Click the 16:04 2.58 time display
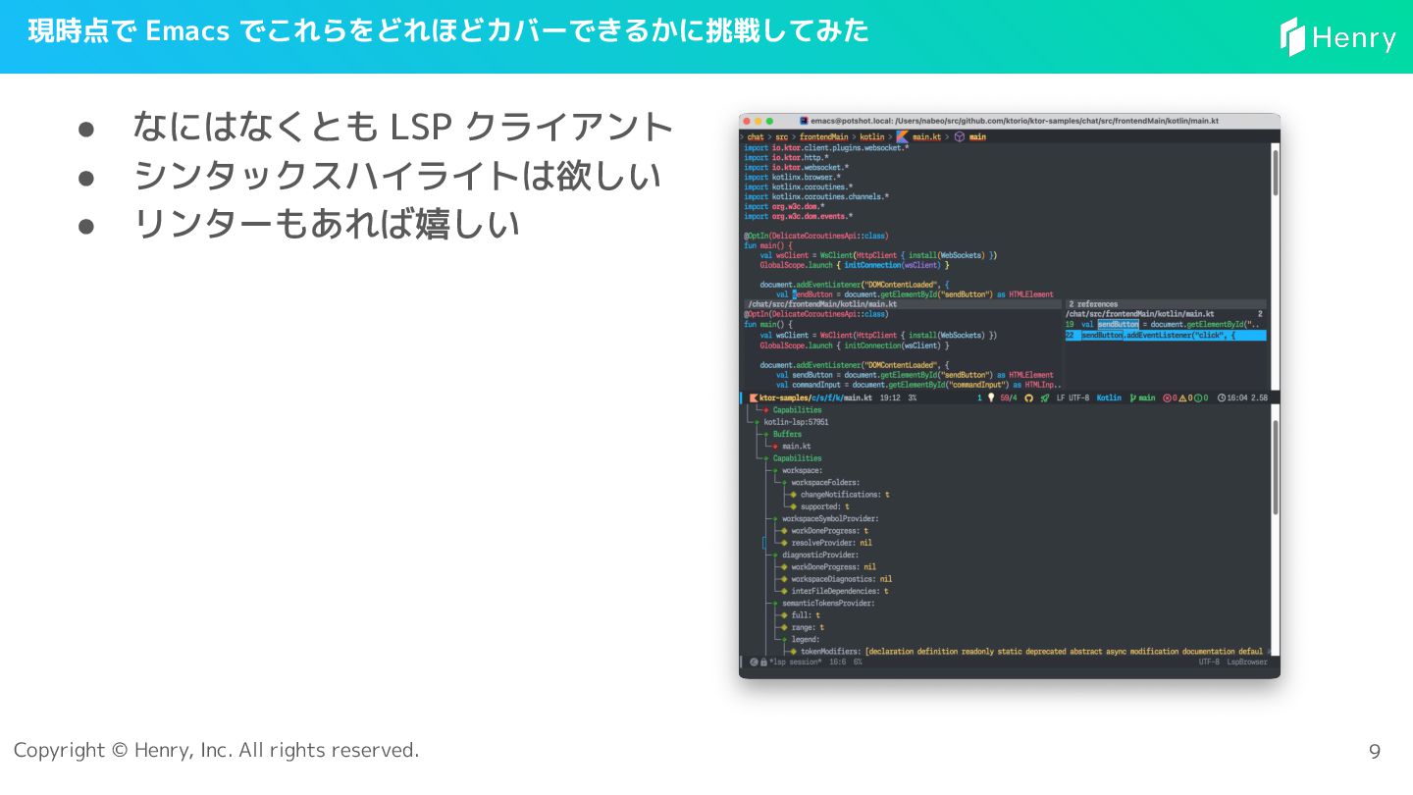Screen dimensions: 1413x795 tap(1247, 397)
